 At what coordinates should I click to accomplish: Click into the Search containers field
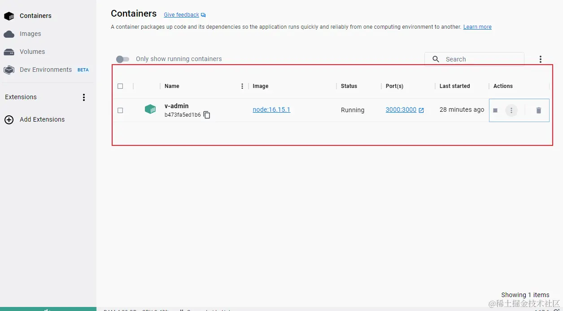474,59
